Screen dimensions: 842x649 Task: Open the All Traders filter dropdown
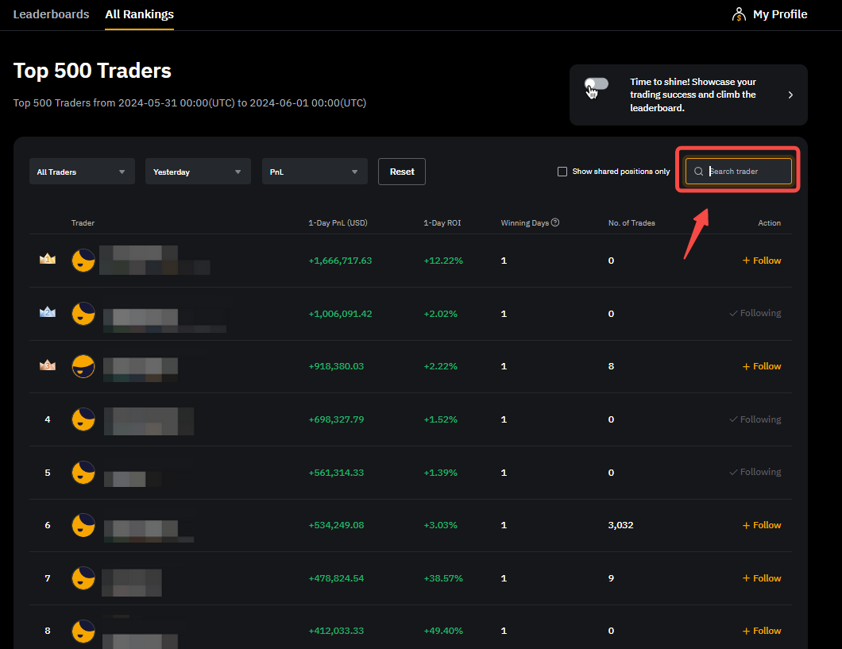82,171
